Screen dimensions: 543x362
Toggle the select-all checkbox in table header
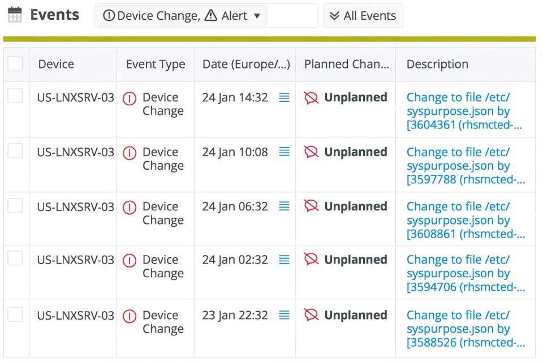coord(15,64)
